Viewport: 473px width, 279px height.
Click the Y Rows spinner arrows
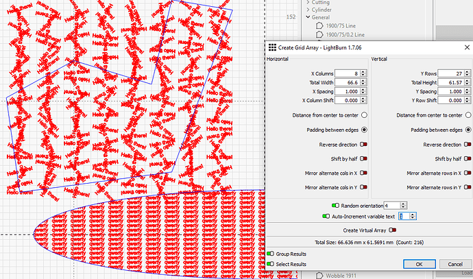click(x=468, y=73)
